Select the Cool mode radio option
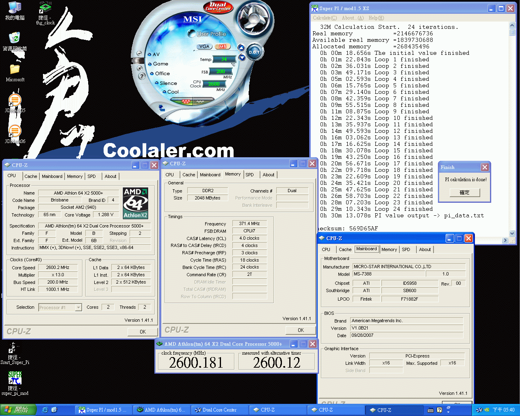The width and height of the screenshot is (520, 416). pyautogui.click(x=170, y=92)
